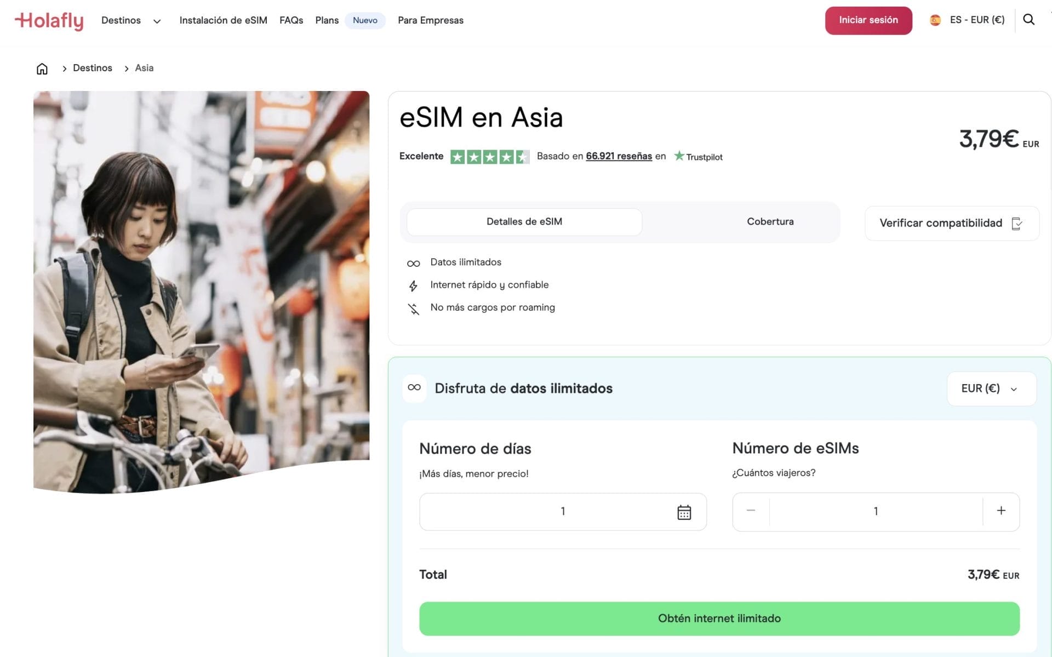The height and width of the screenshot is (657, 1052).
Task: Click the Holafly logo
Action: (49, 21)
